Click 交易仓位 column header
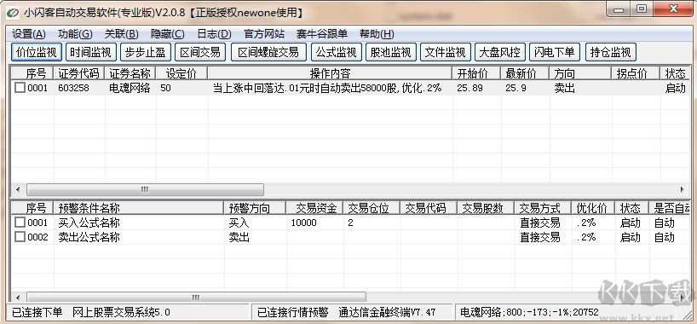 (x=372, y=208)
